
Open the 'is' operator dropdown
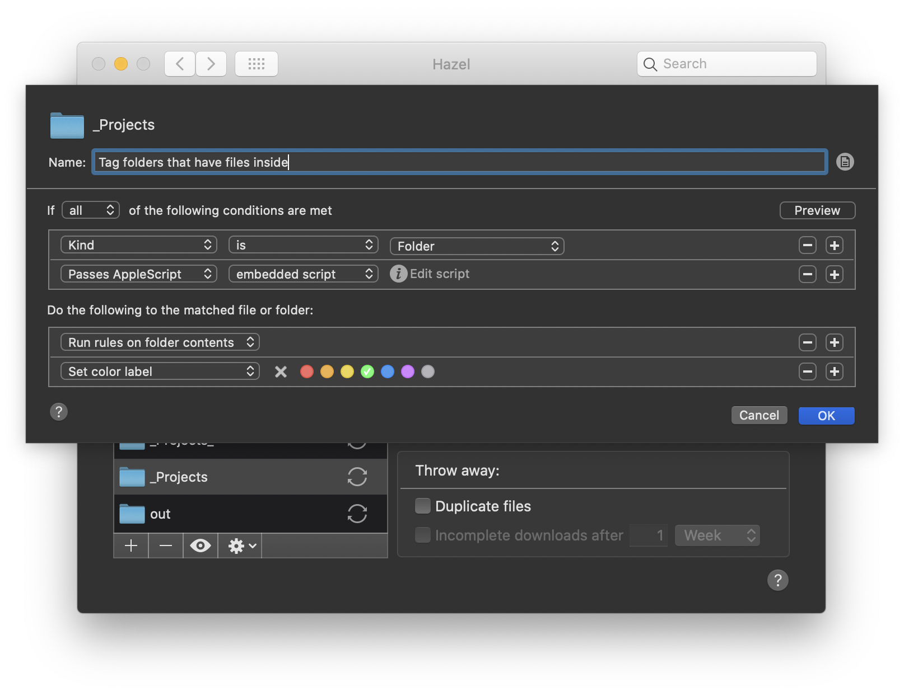coord(304,245)
